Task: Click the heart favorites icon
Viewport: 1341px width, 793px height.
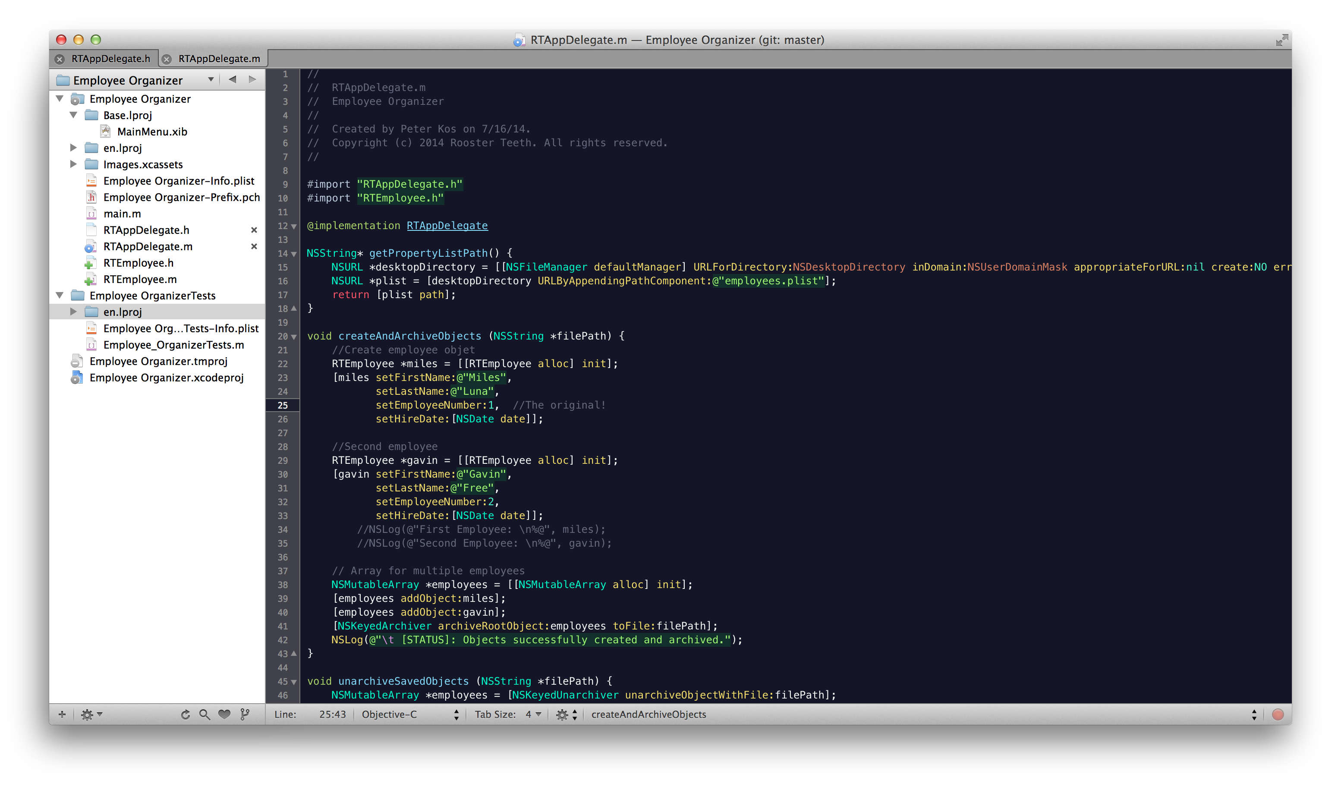Action: tap(224, 714)
